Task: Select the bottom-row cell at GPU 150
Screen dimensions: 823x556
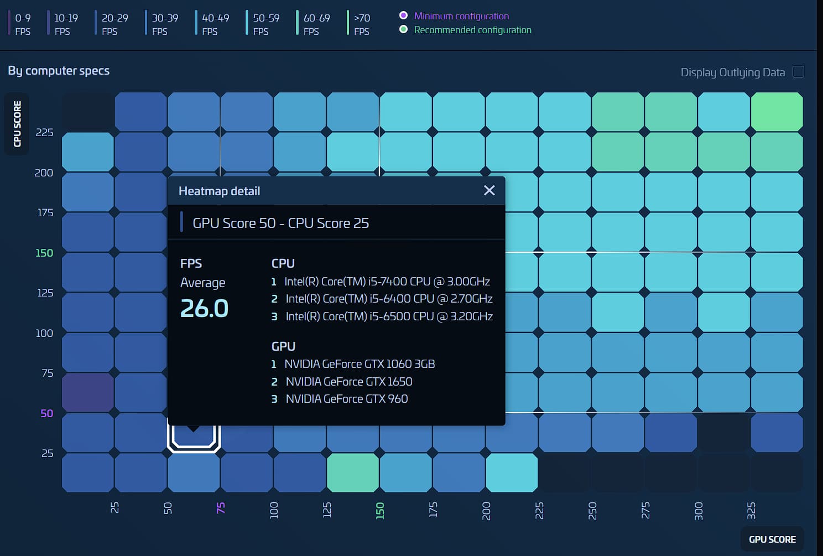Action: [405, 472]
